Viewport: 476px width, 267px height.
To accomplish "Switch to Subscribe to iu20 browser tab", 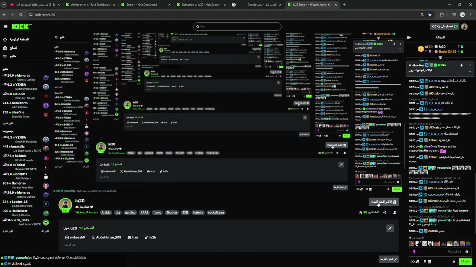I will [201, 5].
